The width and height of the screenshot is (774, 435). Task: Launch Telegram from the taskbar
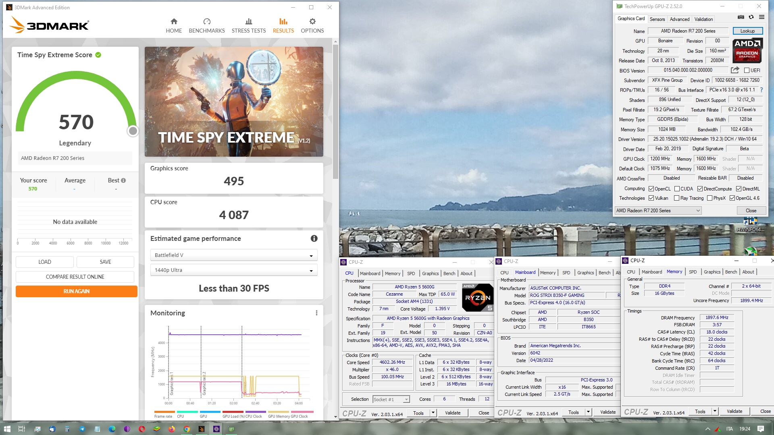click(x=82, y=429)
